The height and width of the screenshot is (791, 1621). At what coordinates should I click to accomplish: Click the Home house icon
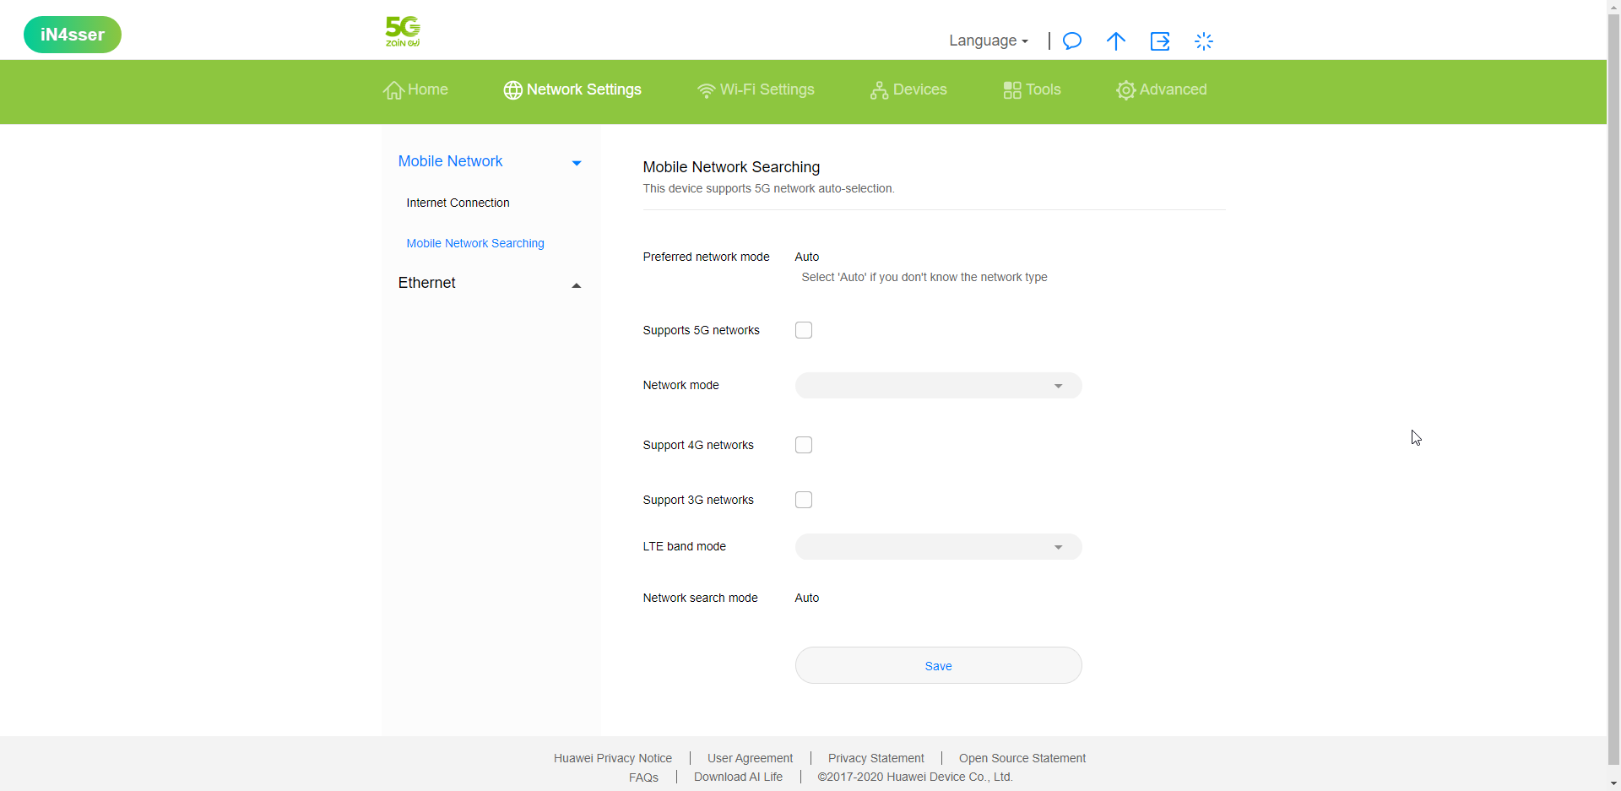[393, 90]
